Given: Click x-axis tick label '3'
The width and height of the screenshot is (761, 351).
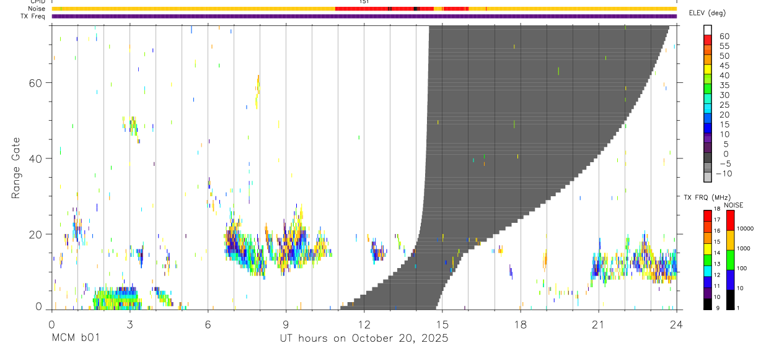Looking at the screenshot, I should click(x=130, y=324).
